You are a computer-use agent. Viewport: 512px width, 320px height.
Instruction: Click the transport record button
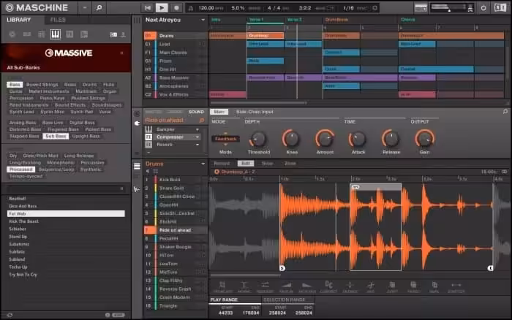(176, 8)
